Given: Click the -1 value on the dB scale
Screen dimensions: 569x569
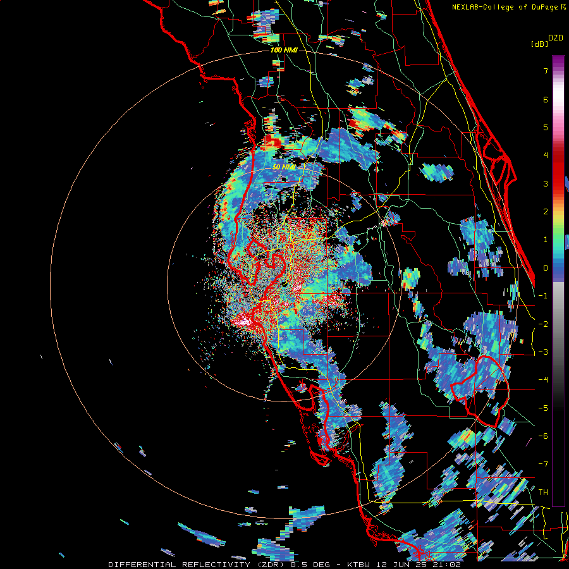Looking at the screenshot, I should [x=543, y=295].
